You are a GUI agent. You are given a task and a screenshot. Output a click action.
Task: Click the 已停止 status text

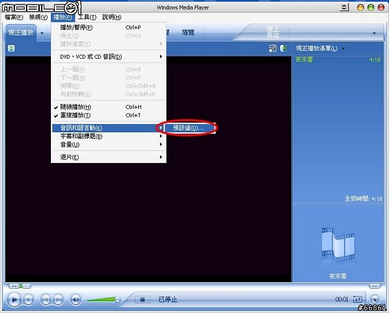[x=167, y=299]
